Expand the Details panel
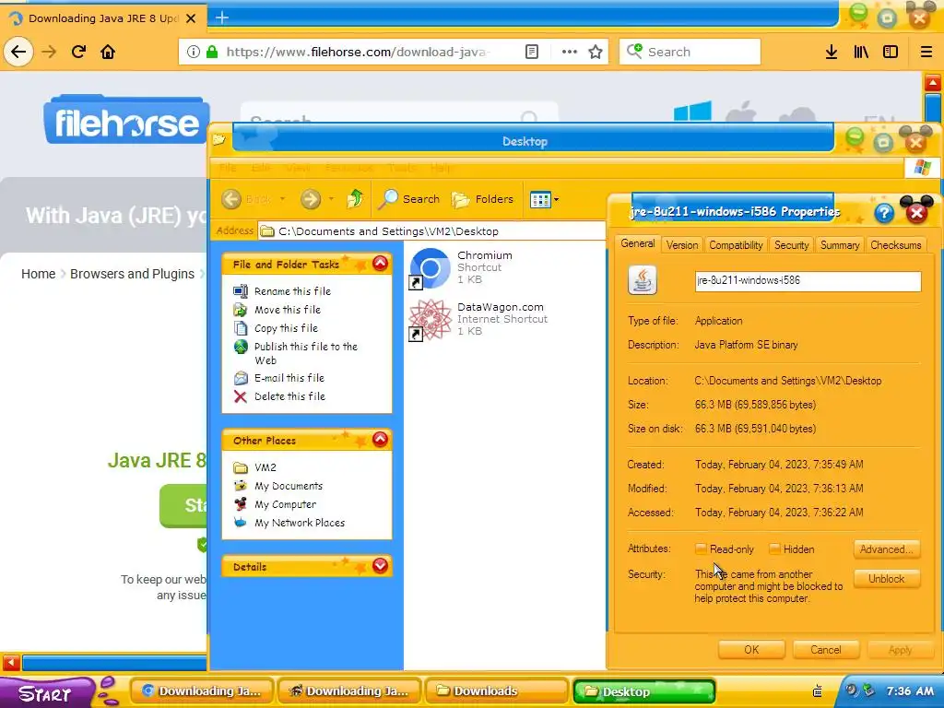944x708 pixels. tap(380, 565)
